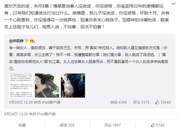Click the orange verified V badge
The height and width of the screenshot is (131, 180).
coord(27,40)
